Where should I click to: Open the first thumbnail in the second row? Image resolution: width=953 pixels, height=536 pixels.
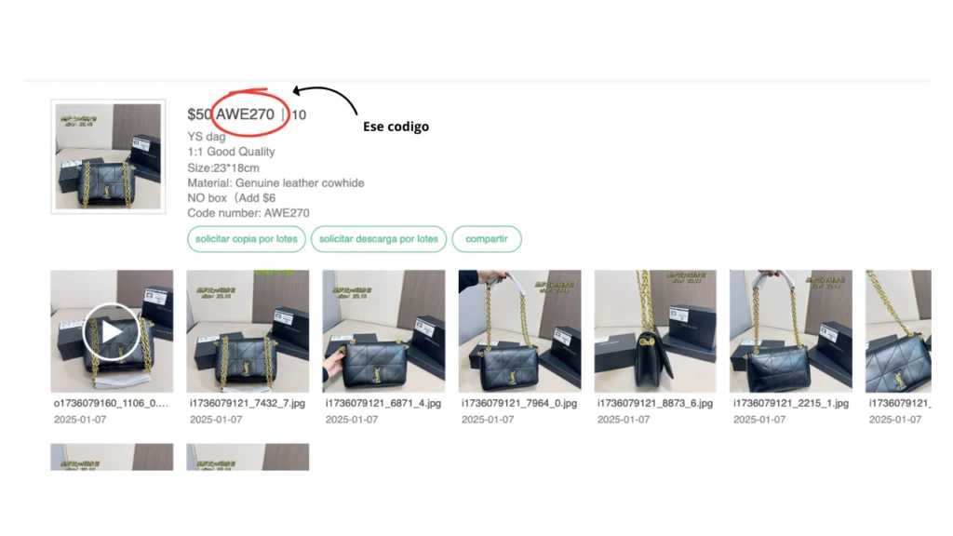coord(112,457)
